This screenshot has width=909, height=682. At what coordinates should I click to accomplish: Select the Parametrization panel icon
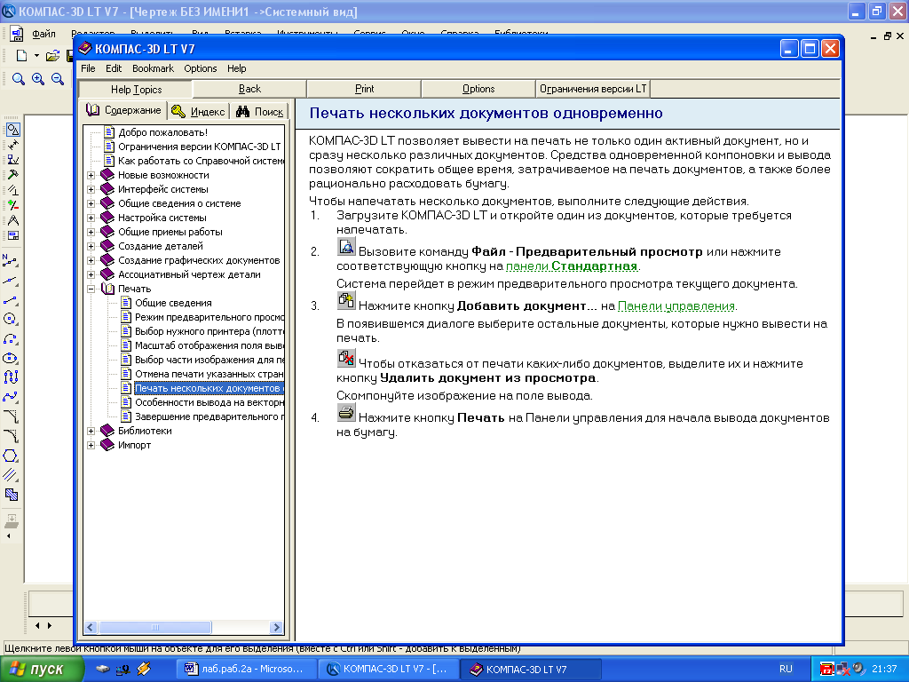pos(12,190)
